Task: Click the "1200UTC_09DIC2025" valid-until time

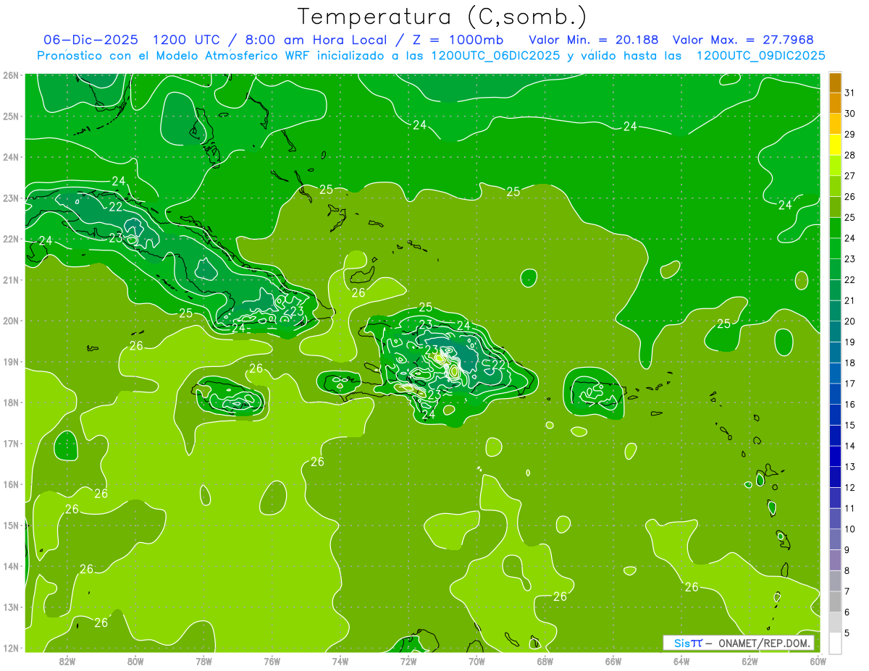Action: click(760, 56)
